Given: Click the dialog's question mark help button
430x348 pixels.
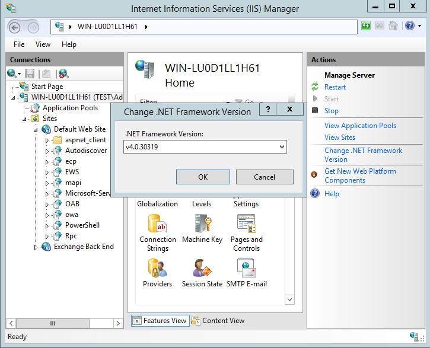Looking at the screenshot, I should pyautogui.click(x=268, y=109).
